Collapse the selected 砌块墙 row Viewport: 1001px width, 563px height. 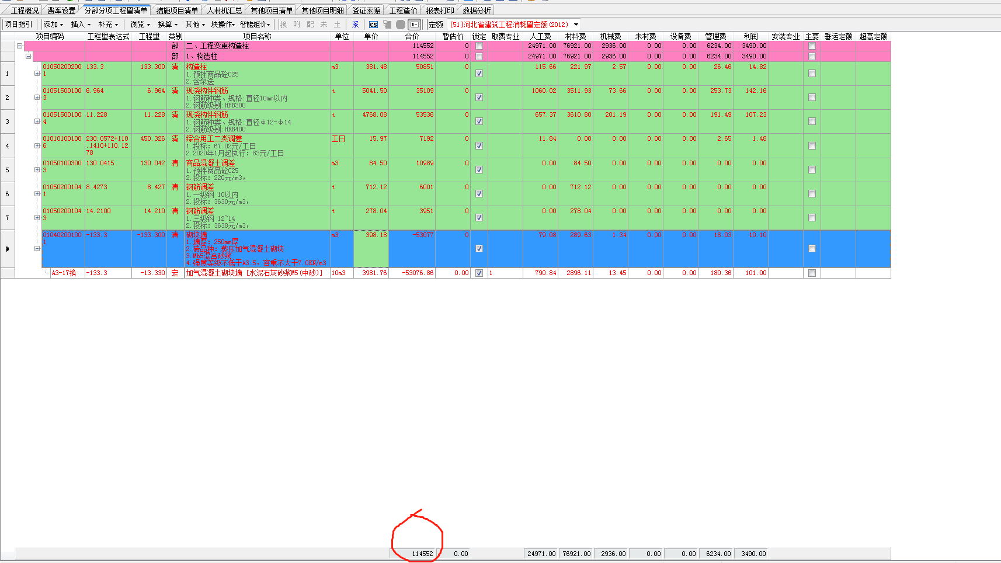pyautogui.click(x=37, y=249)
